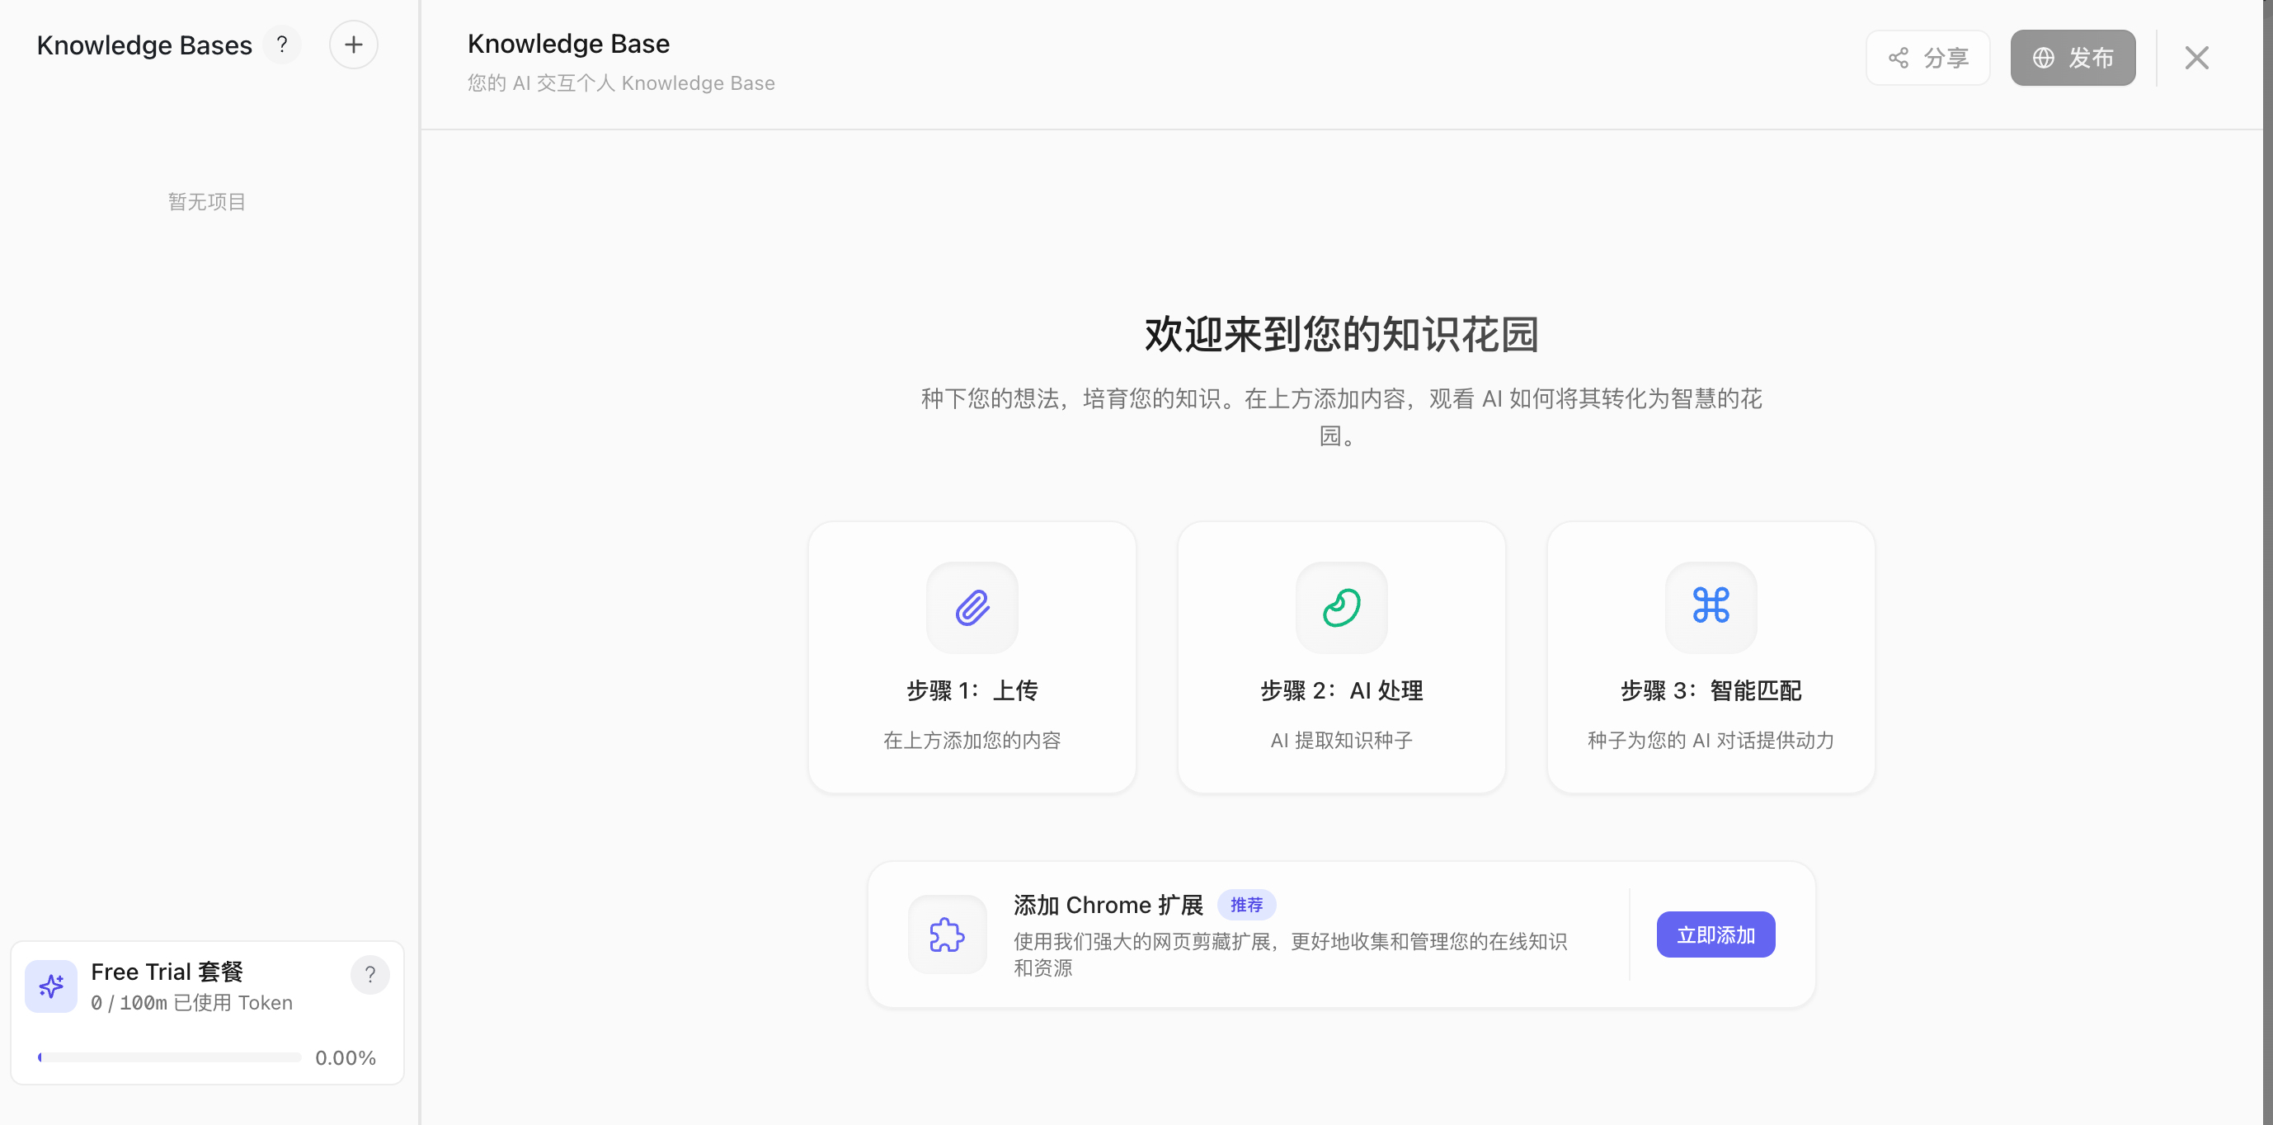Click the paperclip upload icon in step 1

(972, 607)
